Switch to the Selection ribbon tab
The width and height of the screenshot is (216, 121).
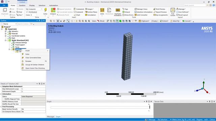pyautogui.click(x=42, y=5)
